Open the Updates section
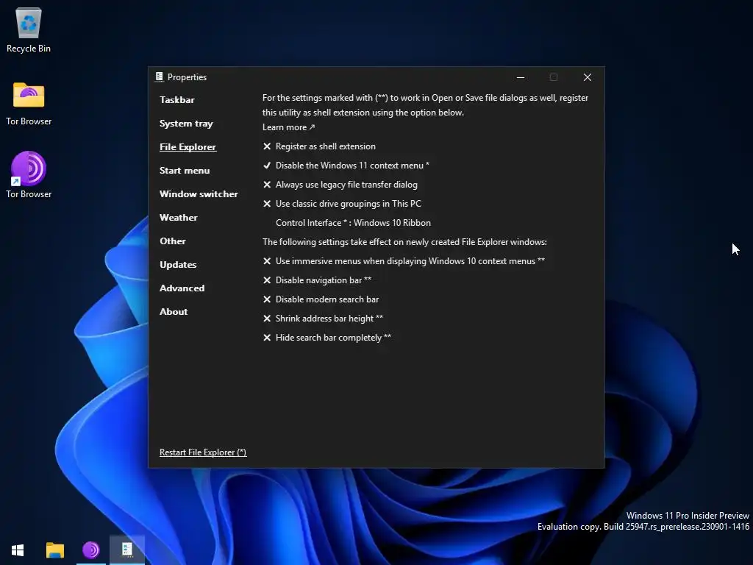 coord(178,265)
